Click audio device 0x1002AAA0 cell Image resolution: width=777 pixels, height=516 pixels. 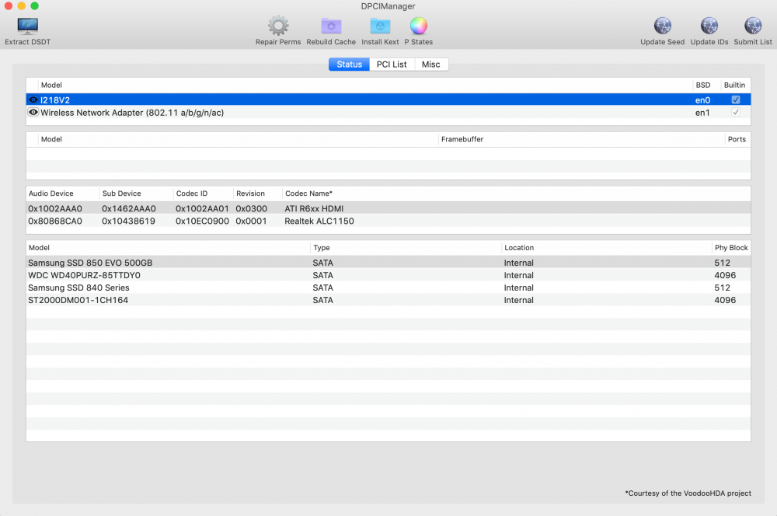coord(55,208)
